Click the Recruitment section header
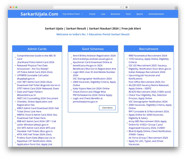The width and height of the screenshot is (186, 158). pos(149,49)
